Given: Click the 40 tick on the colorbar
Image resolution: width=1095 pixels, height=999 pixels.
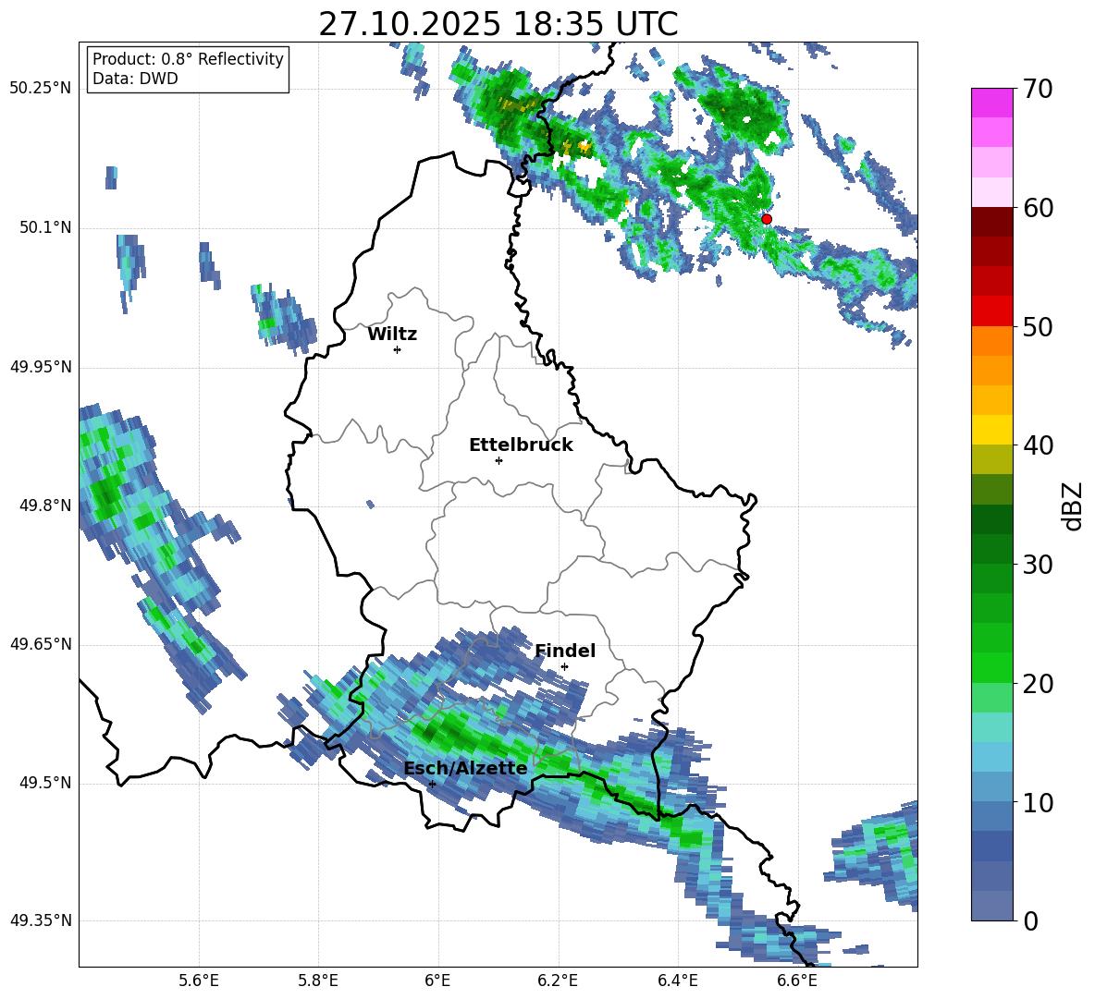Looking at the screenshot, I should (x=1038, y=445).
